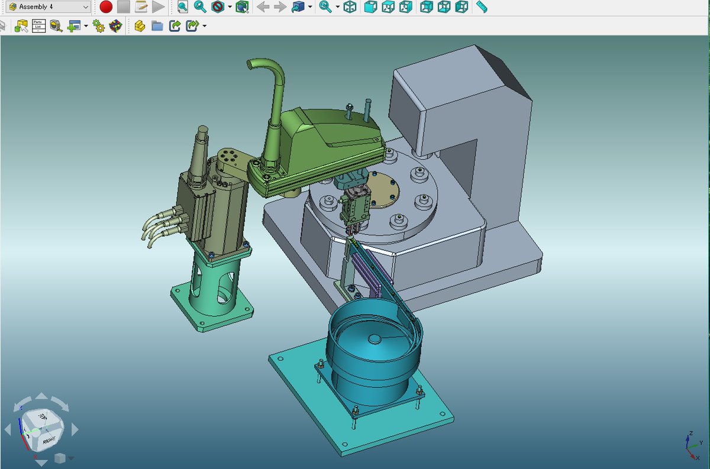The image size is (710, 469).
Task: Click the yellow cube with cursor select icon
Action: (x=22, y=26)
